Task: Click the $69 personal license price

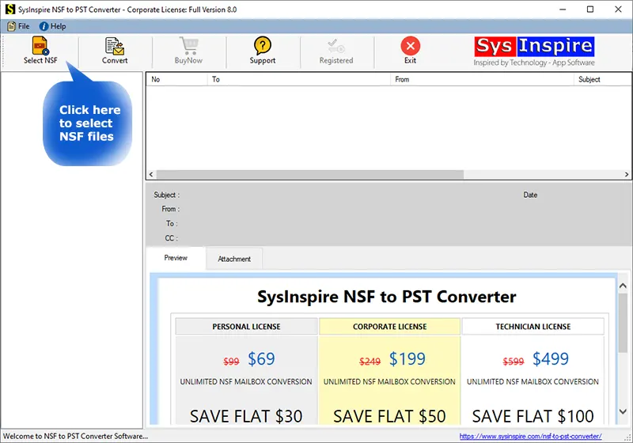Action: 261,358
